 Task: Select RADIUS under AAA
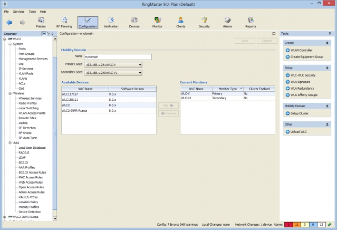[24, 153]
